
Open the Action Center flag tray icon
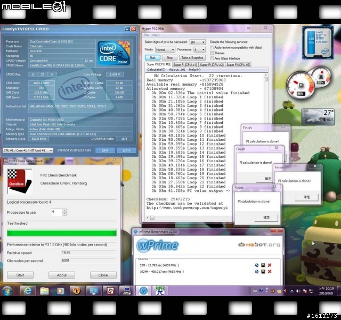point(304,291)
